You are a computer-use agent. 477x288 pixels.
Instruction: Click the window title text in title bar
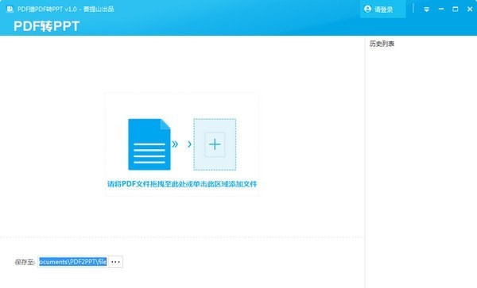coord(66,9)
